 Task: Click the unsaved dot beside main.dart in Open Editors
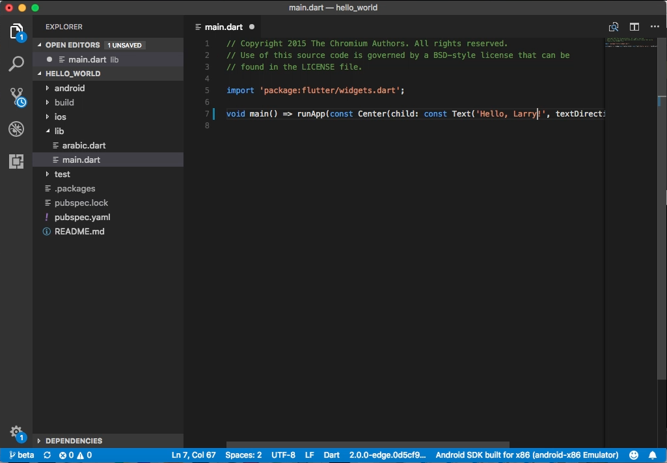(49, 59)
